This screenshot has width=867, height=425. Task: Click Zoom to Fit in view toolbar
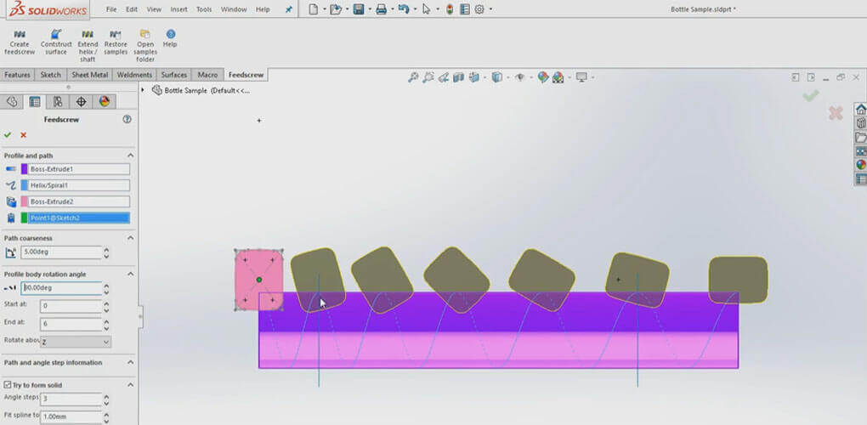pyautogui.click(x=413, y=77)
